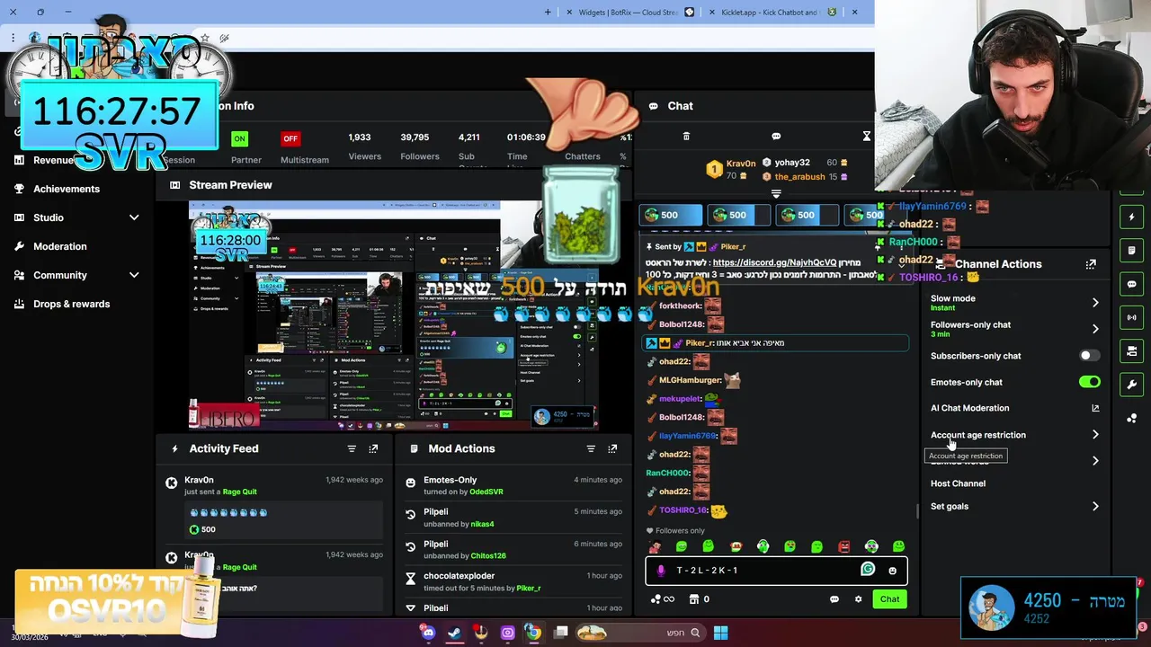The image size is (1151, 647).
Task: Enable Subscribers-only chat toggle
Action: tap(1089, 356)
